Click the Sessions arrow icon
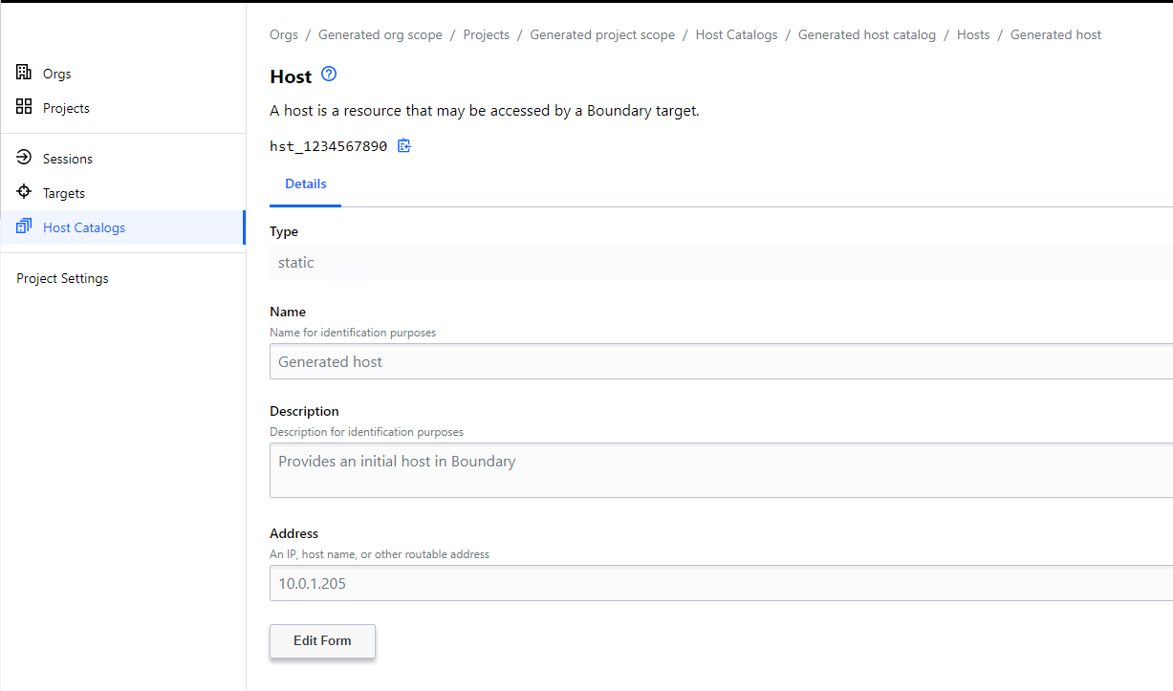The image size is (1173, 691). (24, 158)
